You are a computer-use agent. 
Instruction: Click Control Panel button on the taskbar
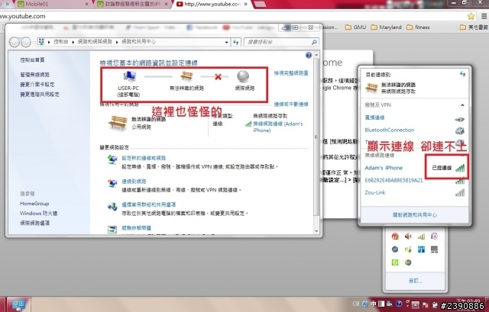pyautogui.click(x=18, y=304)
